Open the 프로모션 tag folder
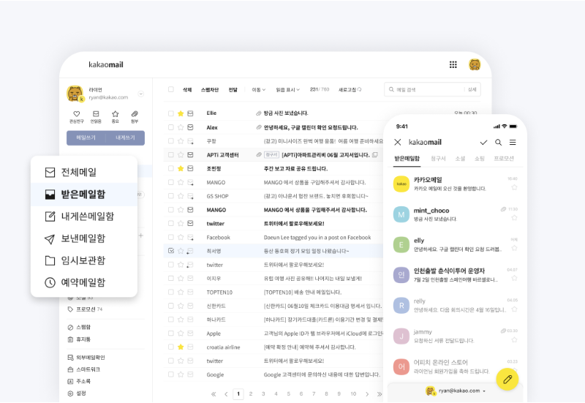The image size is (585, 403). click(85, 309)
